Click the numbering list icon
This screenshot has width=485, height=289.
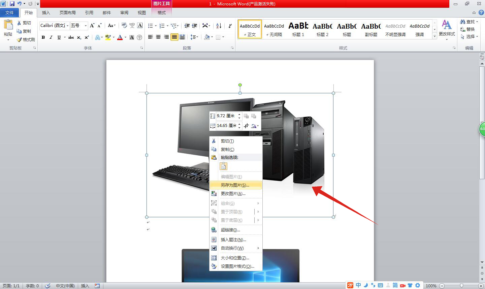point(162,26)
